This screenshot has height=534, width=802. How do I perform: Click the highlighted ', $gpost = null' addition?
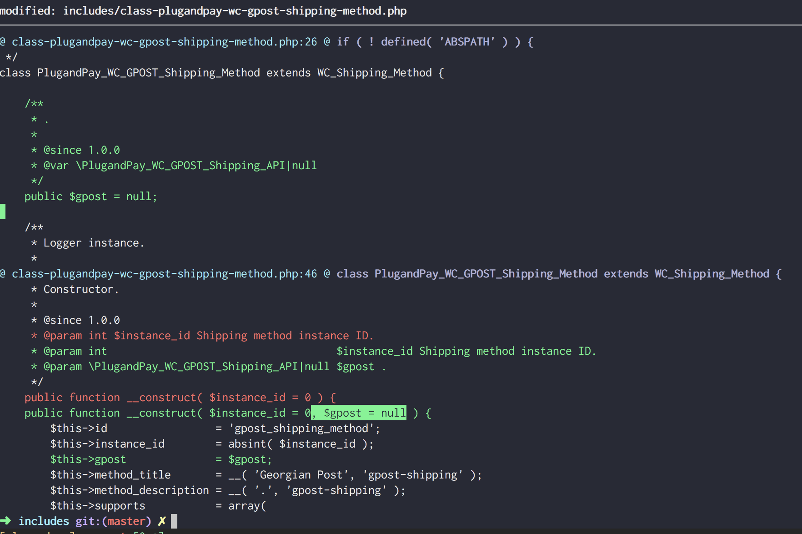pos(358,413)
